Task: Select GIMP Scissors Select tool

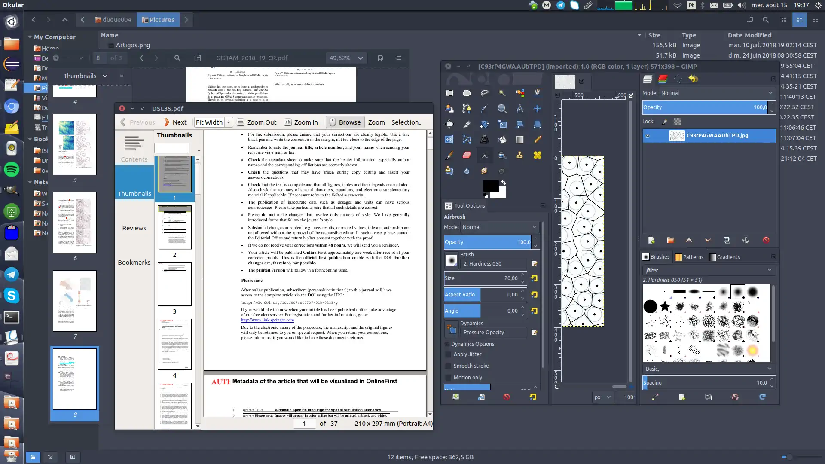Action: 538,93
